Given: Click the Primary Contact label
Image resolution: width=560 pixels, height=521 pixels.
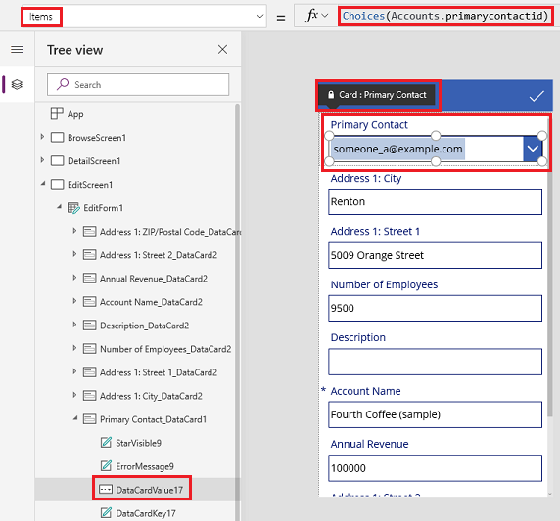Looking at the screenshot, I should (x=369, y=125).
